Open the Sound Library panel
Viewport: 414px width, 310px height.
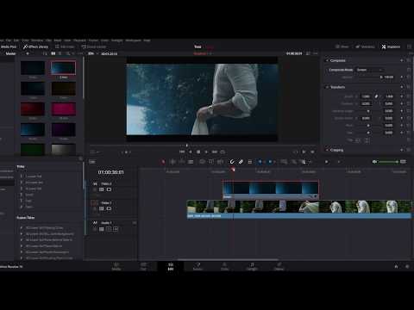[x=94, y=46]
